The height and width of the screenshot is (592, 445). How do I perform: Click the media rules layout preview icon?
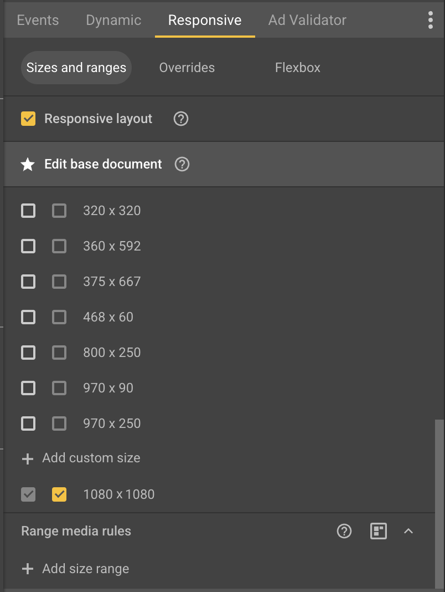tap(379, 531)
